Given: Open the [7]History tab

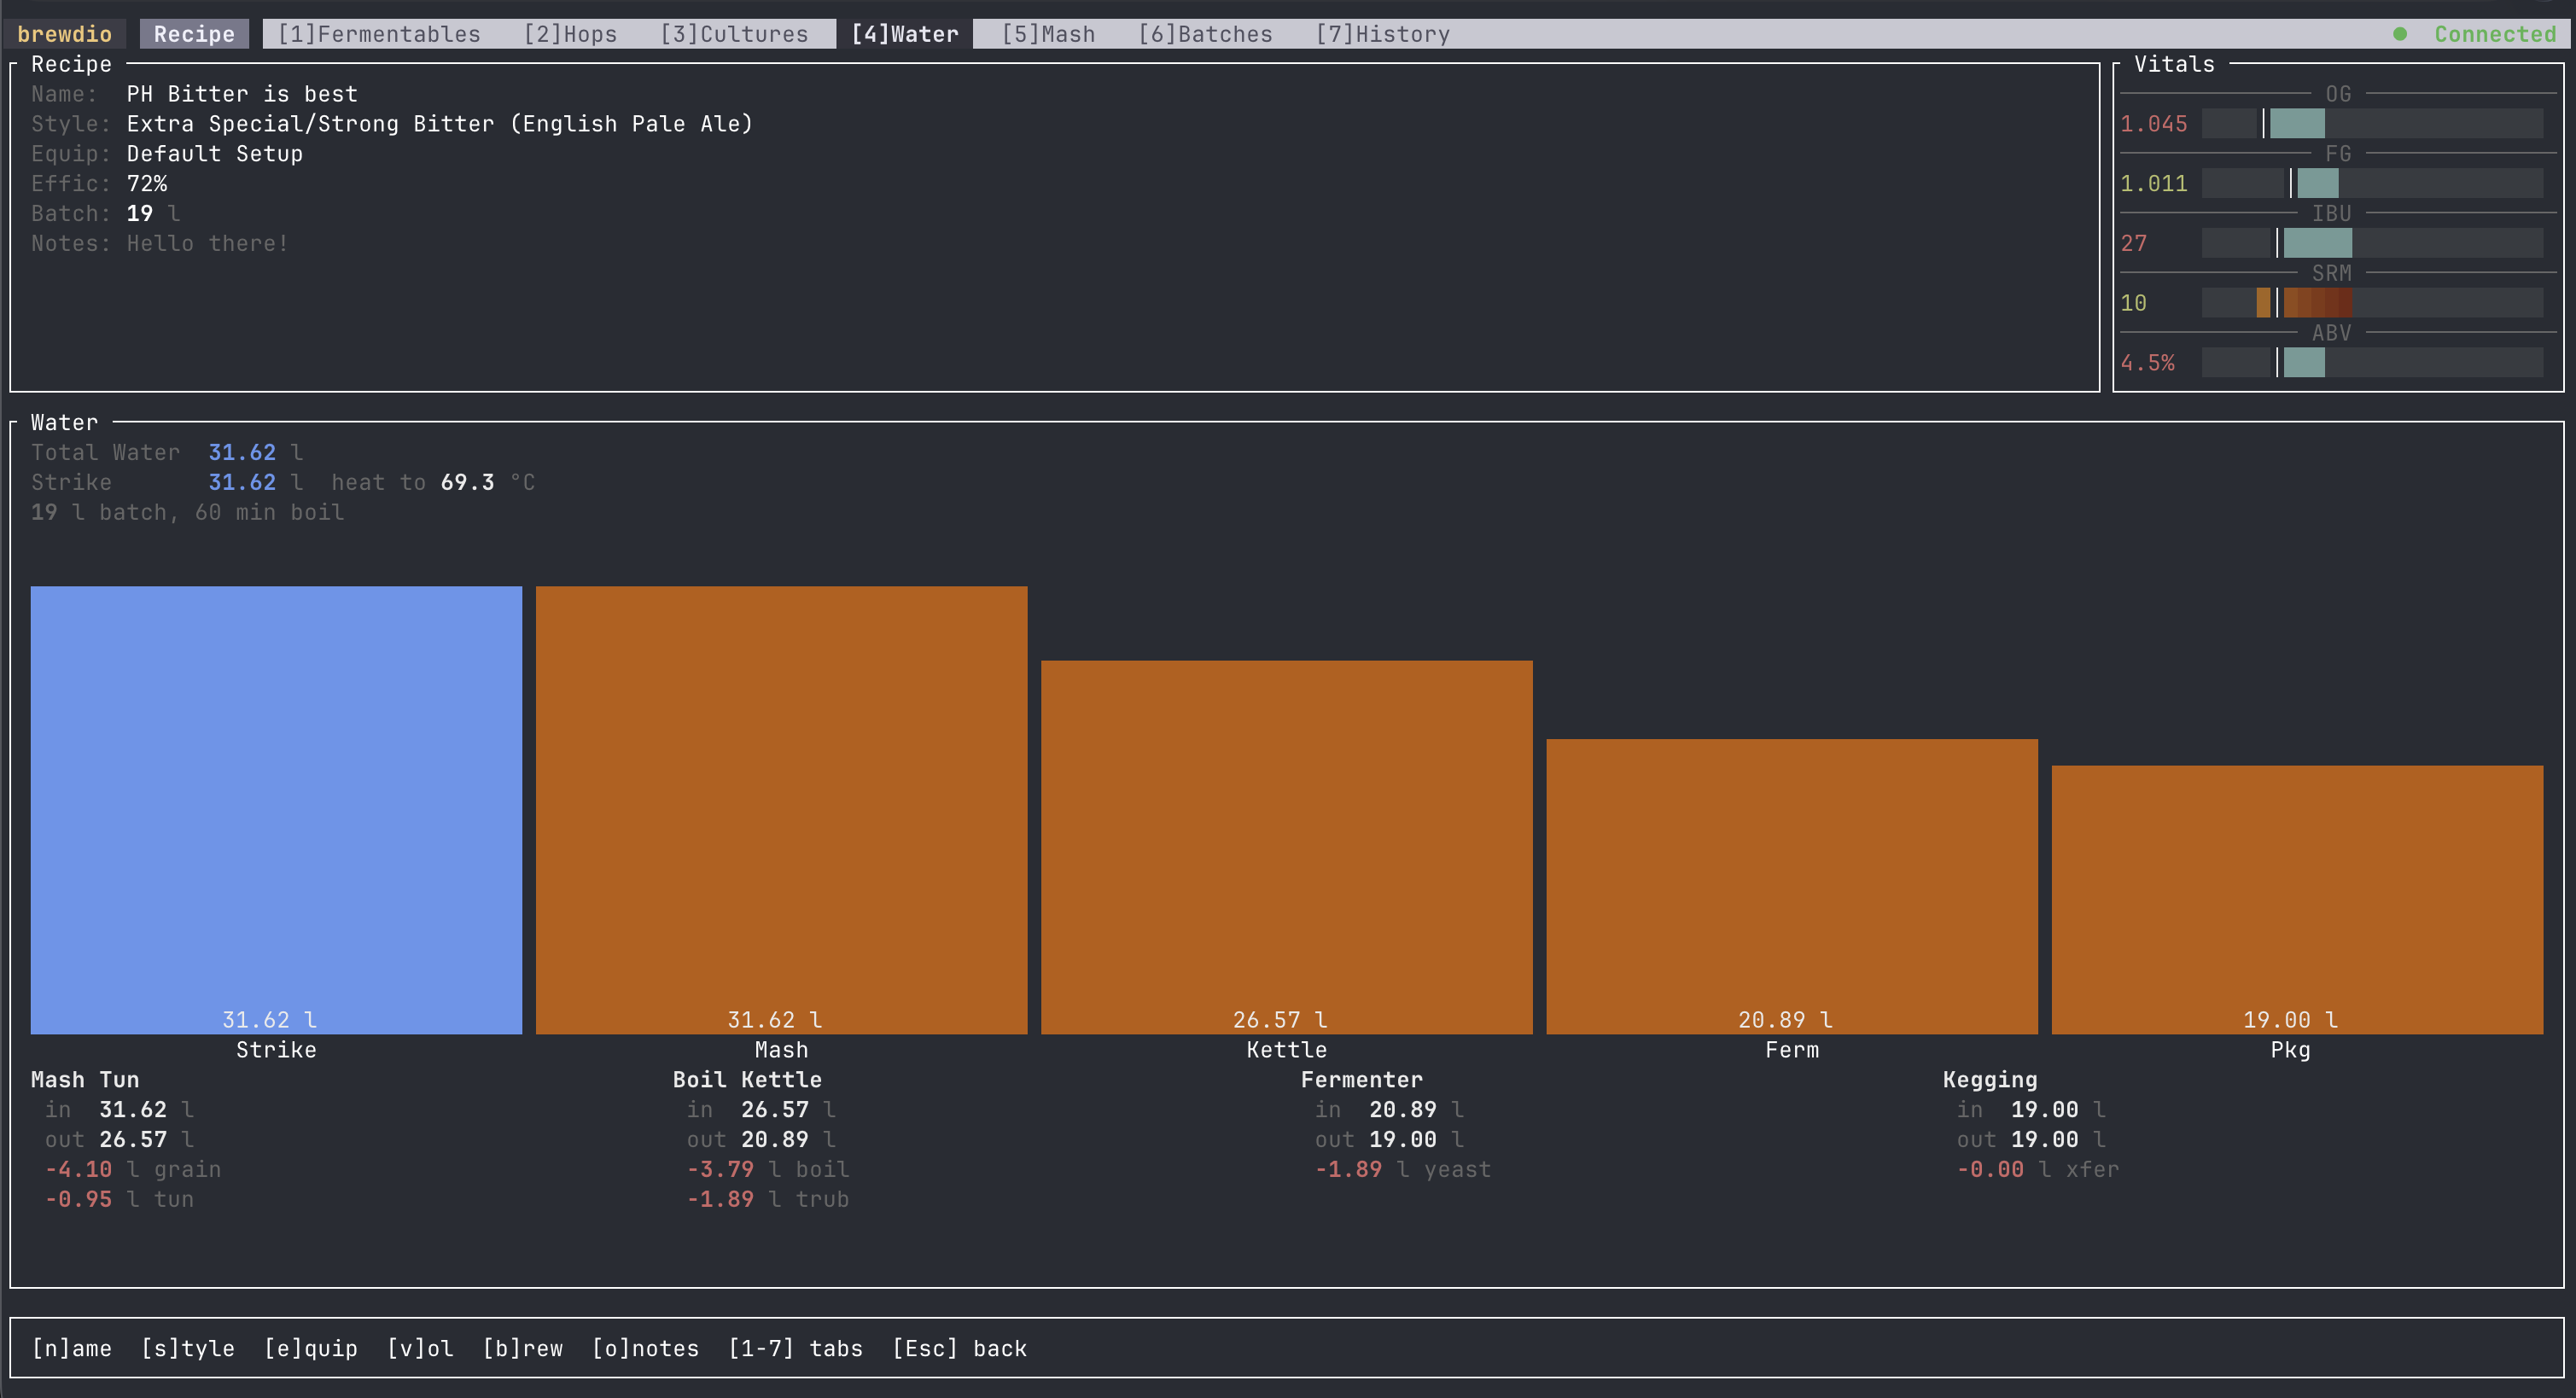Looking at the screenshot, I should pos(1384,33).
